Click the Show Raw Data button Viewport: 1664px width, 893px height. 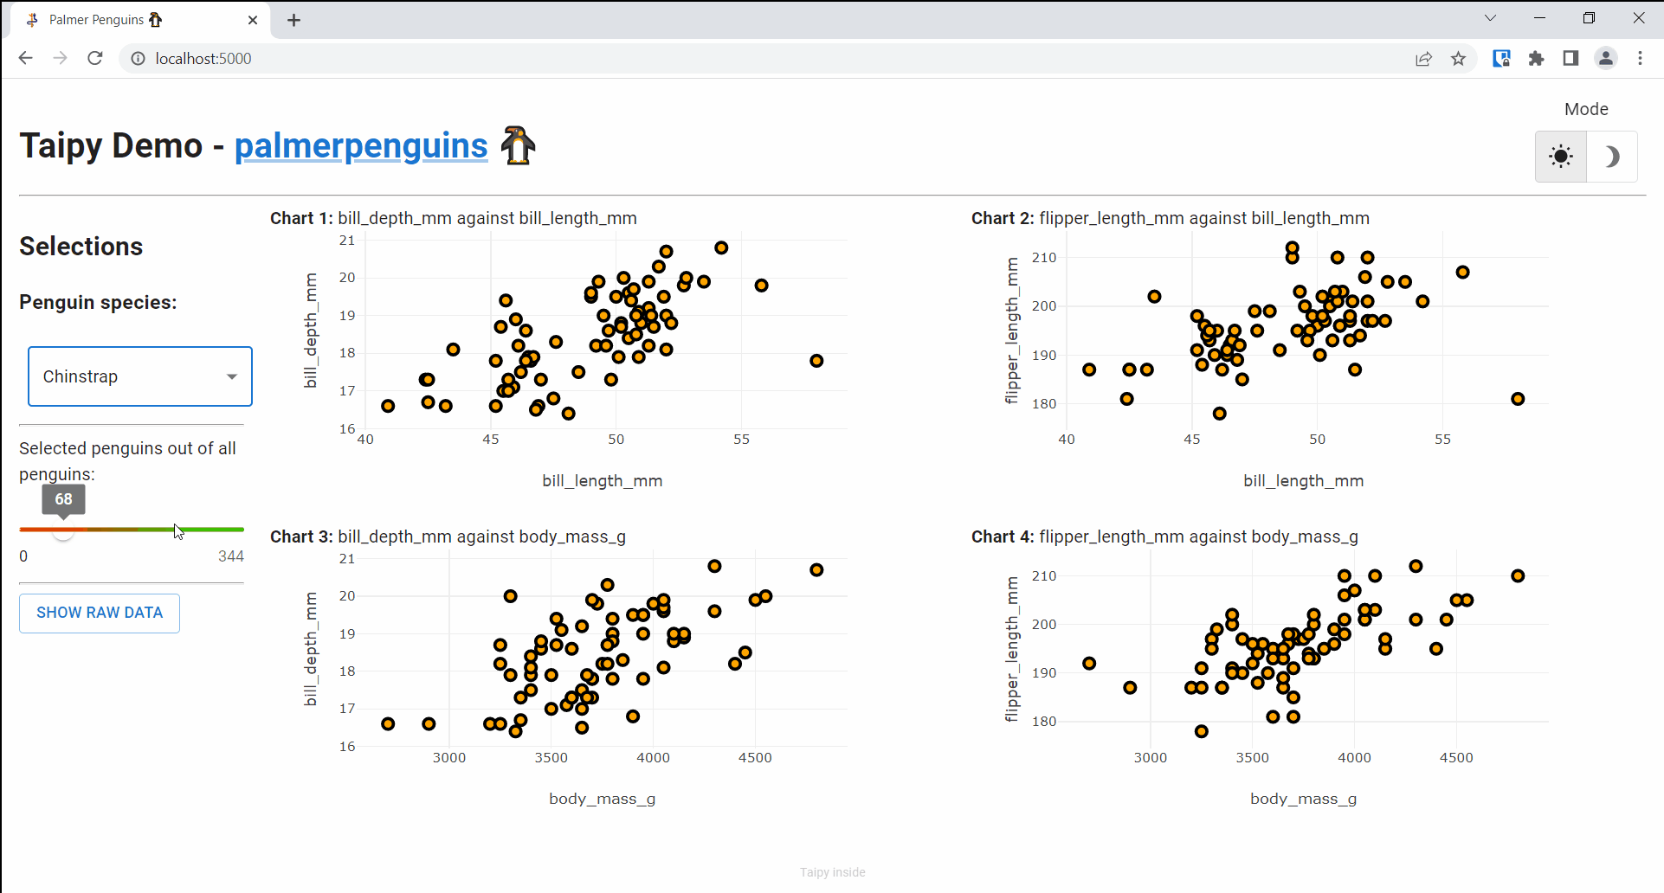click(100, 613)
